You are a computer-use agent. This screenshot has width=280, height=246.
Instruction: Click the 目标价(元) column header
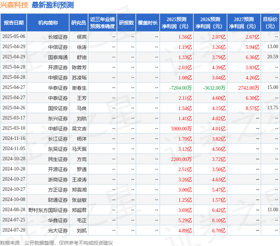coord(270,22)
